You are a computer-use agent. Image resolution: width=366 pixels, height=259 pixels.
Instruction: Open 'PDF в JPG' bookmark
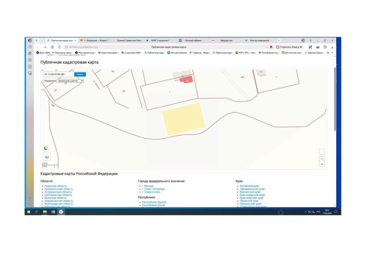coord(245,53)
